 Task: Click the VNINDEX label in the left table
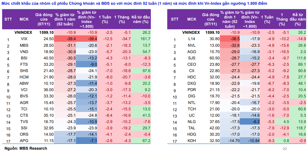(x=23, y=32)
